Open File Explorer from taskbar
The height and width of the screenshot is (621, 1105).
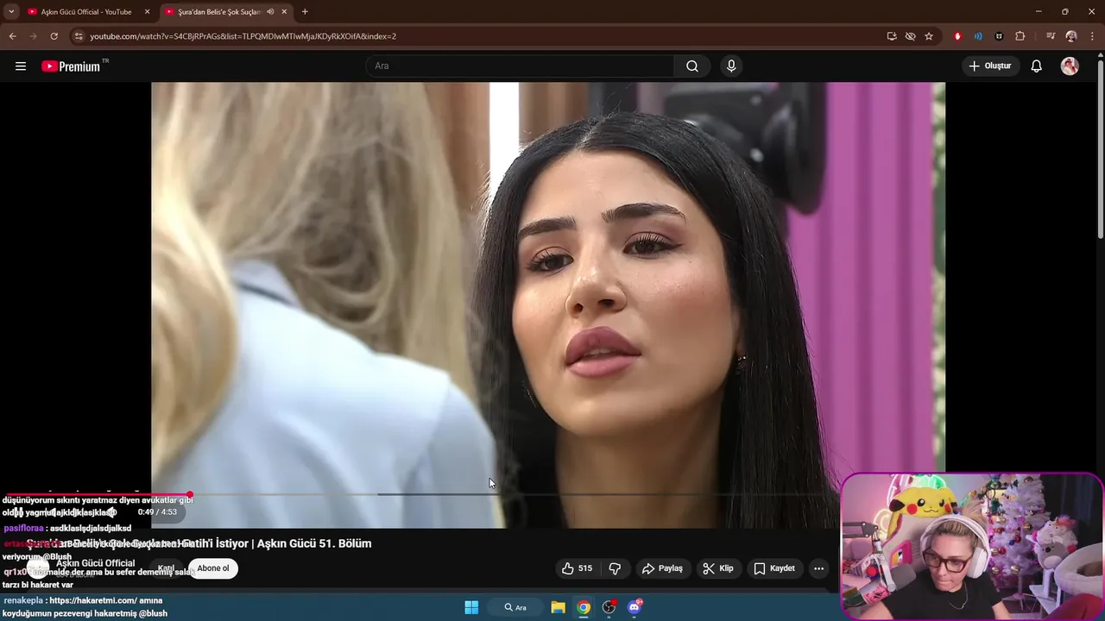tap(558, 607)
